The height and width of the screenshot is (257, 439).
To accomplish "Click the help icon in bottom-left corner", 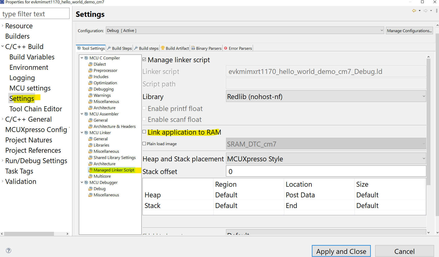I will (9, 251).
